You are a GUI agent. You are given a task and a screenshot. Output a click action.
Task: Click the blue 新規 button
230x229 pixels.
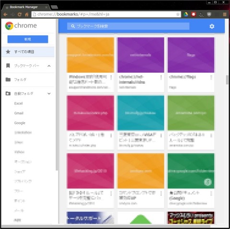28,39
